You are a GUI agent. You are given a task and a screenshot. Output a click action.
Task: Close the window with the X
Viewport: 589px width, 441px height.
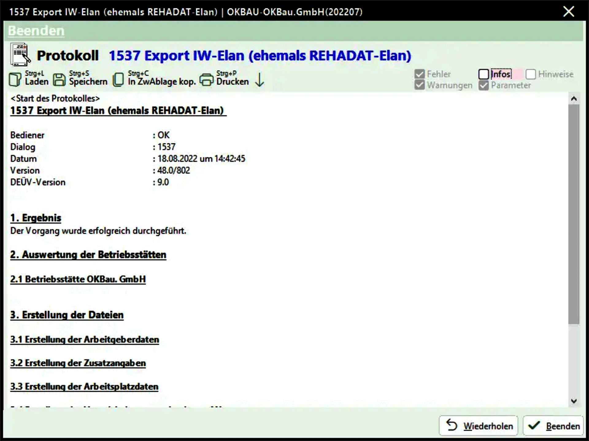(568, 12)
